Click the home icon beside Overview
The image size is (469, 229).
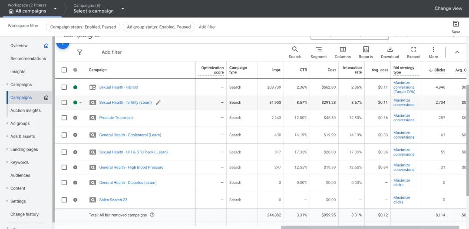tap(46, 45)
